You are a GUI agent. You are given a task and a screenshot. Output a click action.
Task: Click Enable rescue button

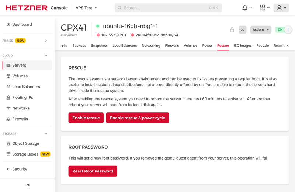(x=86, y=118)
